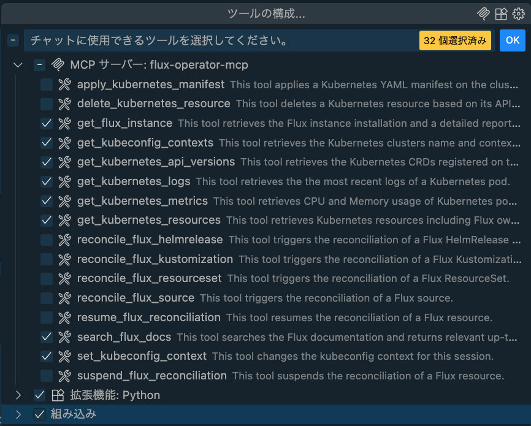Click the wrench icon next to get_kubernetes_logs
531x426 pixels.
tap(64, 181)
